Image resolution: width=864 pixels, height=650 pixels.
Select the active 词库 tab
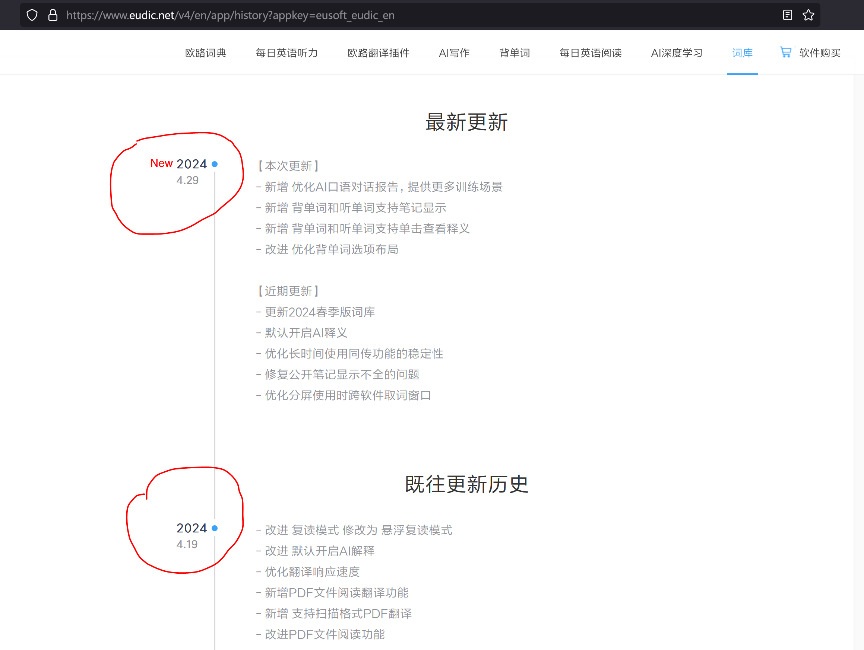(742, 53)
